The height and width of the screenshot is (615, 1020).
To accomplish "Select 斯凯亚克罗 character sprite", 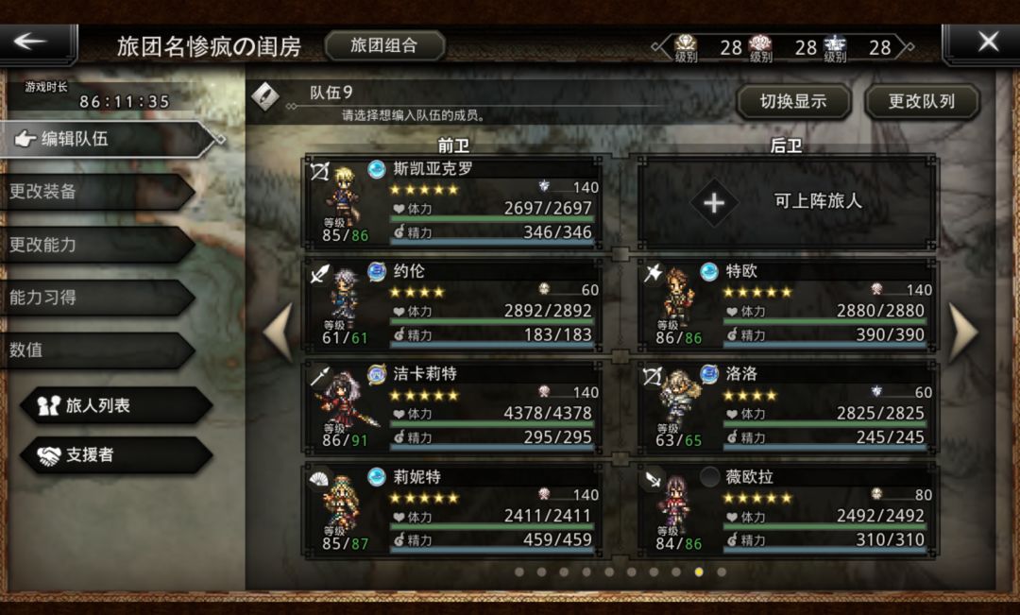I will (342, 194).
